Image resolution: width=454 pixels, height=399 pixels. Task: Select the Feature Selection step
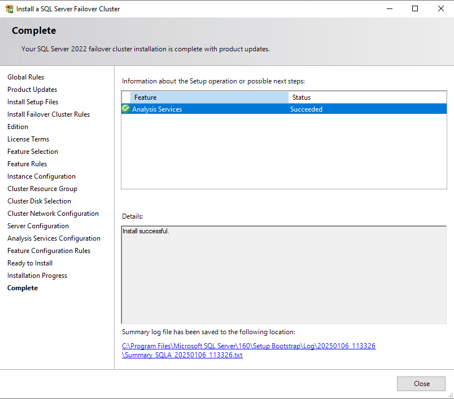coord(33,152)
